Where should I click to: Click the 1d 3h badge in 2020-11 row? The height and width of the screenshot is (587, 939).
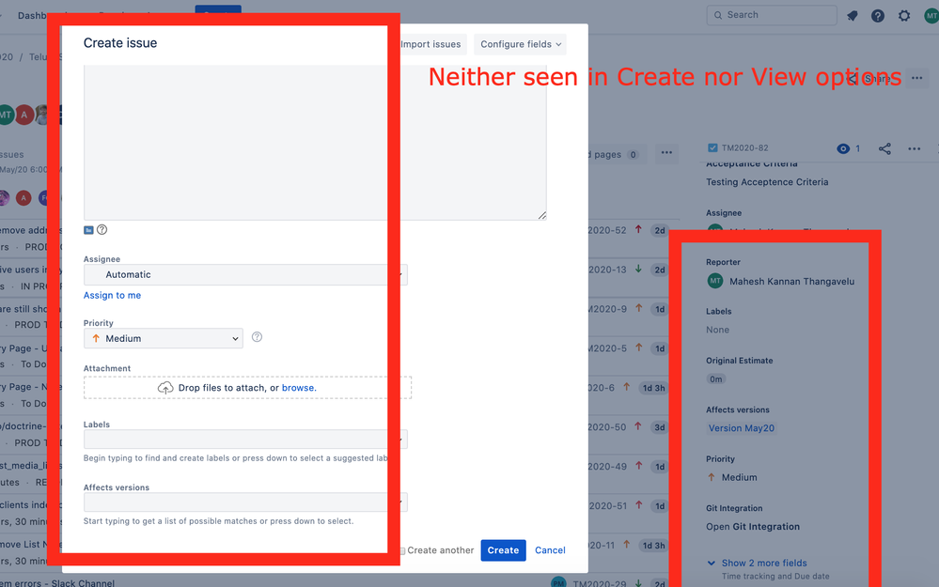[654, 546]
